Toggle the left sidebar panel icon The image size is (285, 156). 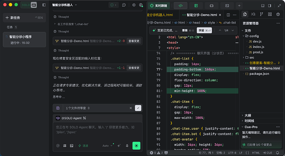(x=44, y=5)
